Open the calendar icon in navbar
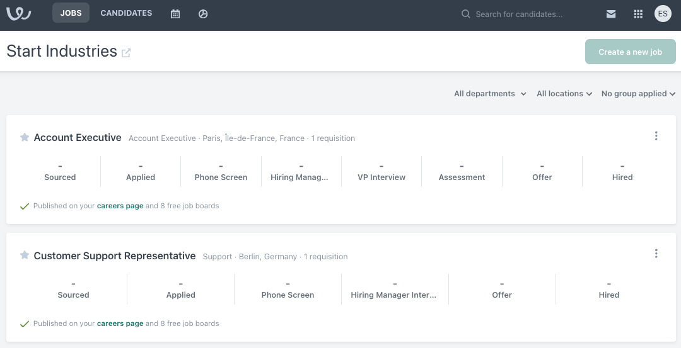The image size is (681, 348). [x=175, y=14]
